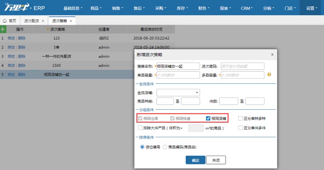Click creator cell 组织2
This screenshot has width=324, height=170.
coord(104,38)
